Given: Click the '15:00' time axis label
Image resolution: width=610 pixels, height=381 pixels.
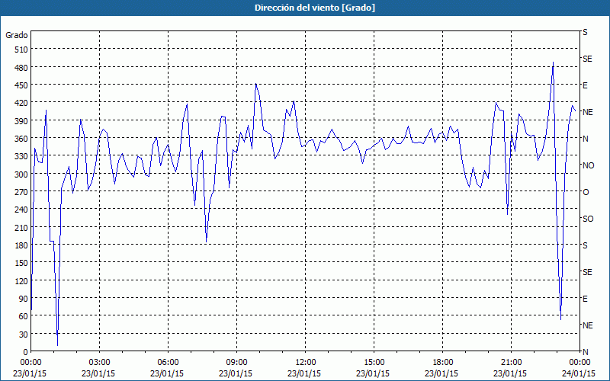Looking at the screenshot, I should click(375, 363).
